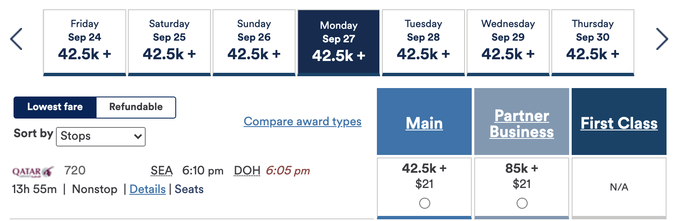Select the Saturday Sep 25 date tab

[x=169, y=42]
